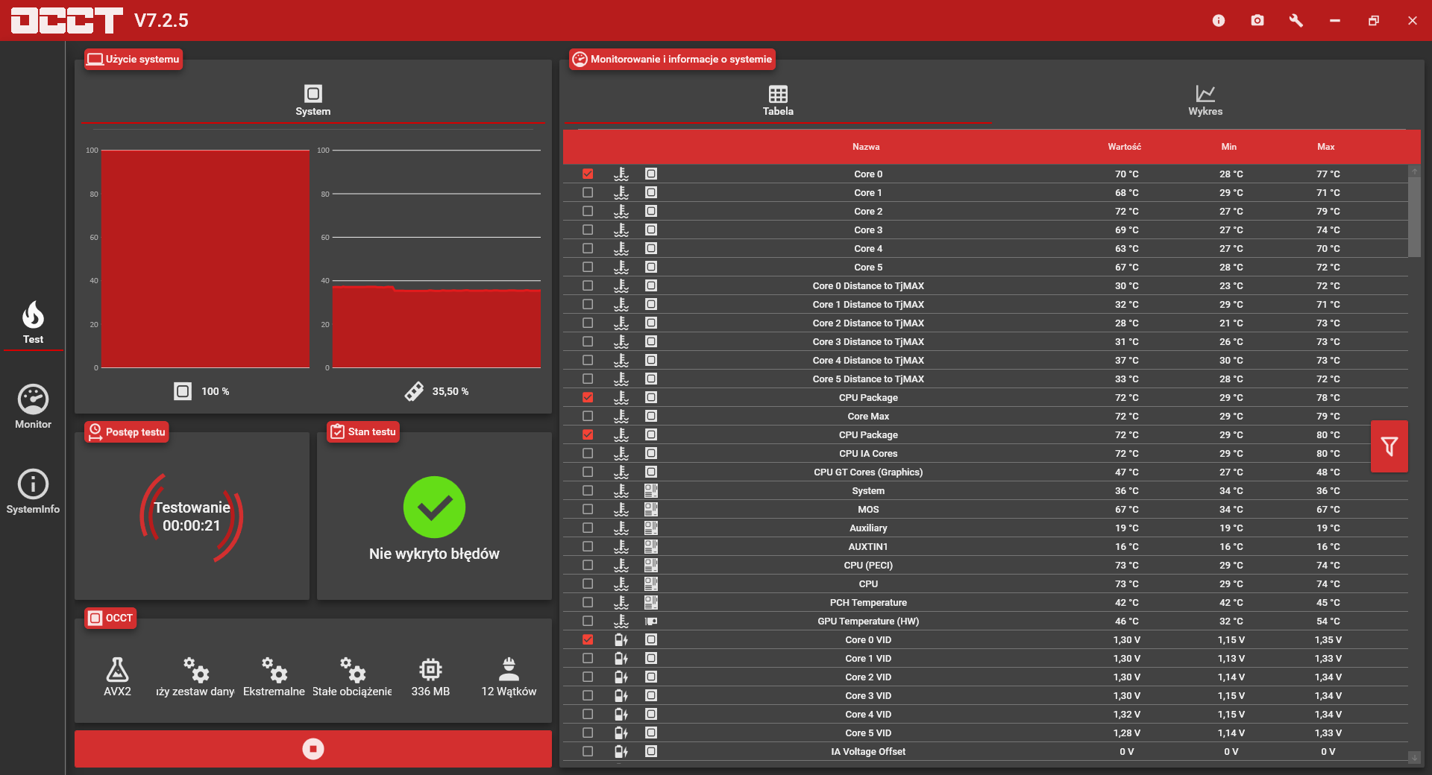Click the 'Core 5 Distance to TjMAX' row name
Viewport: 1432px width, 775px height.
pos(868,379)
